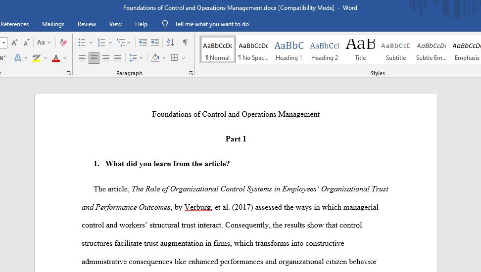Click the 'Part 1' heading

[236, 139]
